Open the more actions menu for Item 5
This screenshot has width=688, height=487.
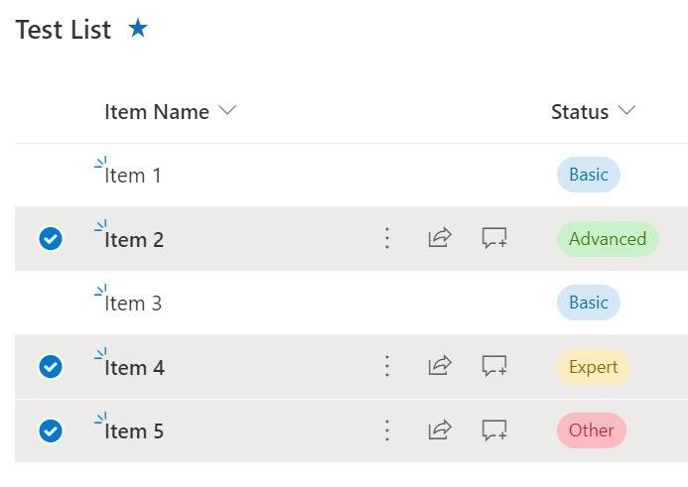pos(387,430)
